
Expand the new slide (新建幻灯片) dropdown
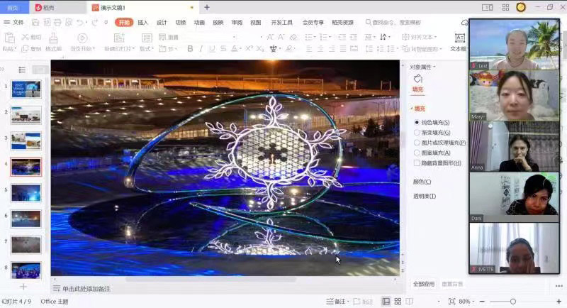point(118,49)
